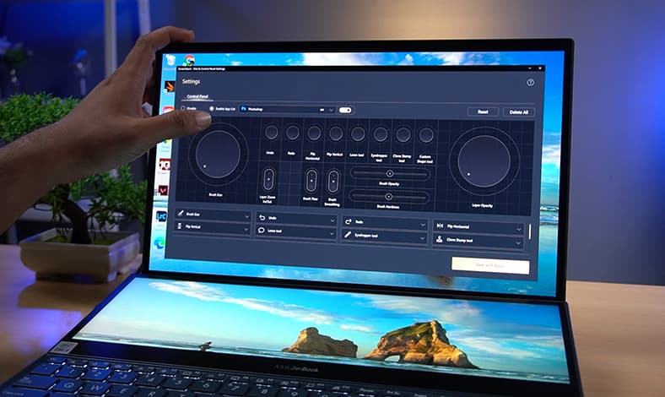The width and height of the screenshot is (665, 397).
Task: Click the Brush Hardness slider handle
Action: pos(388,197)
